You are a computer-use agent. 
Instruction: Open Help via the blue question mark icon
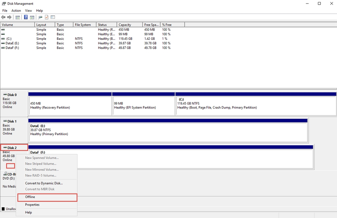26,17
